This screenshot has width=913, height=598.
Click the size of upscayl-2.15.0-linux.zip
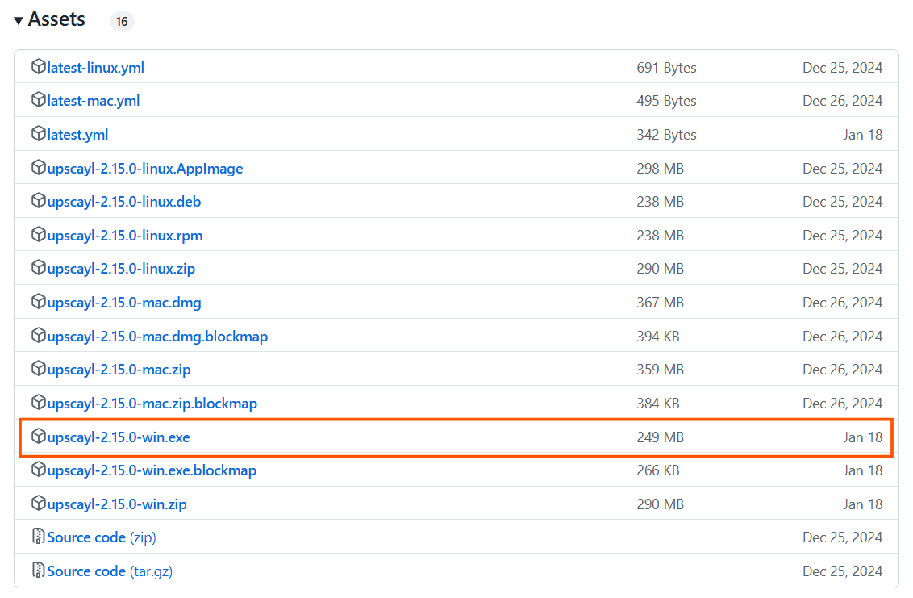point(660,269)
